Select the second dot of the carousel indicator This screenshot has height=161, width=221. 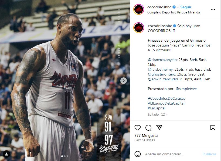click(x=65, y=156)
